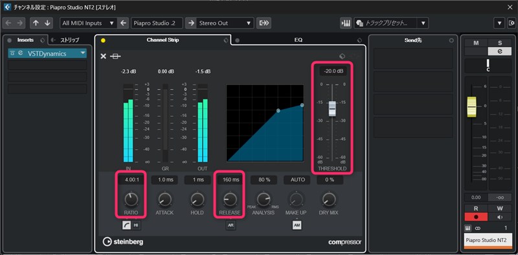Click the up arrow navigation button
Screen dimensions: 518x255
pos(36,23)
